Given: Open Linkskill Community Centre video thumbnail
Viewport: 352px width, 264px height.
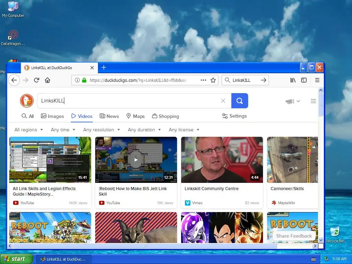Looking at the screenshot, I should (222, 160).
